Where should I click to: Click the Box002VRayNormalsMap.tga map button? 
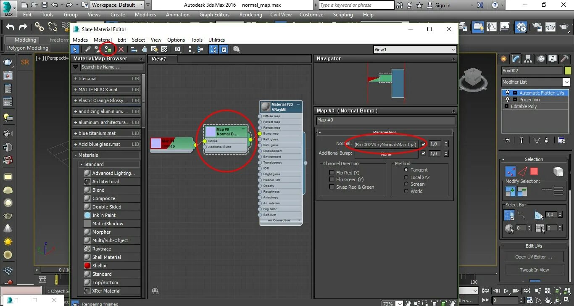(x=386, y=144)
